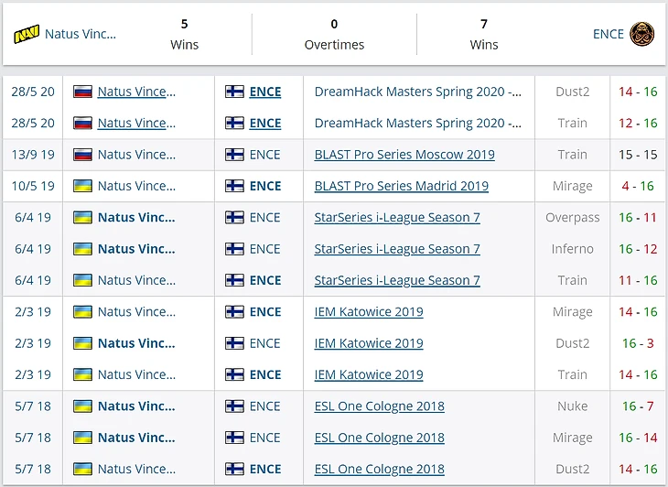Open StarSeries i-League Season 7 link, 6/4 19 Train row
The image size is (668, 487).
pyautogui.click(x=397, y=280)
